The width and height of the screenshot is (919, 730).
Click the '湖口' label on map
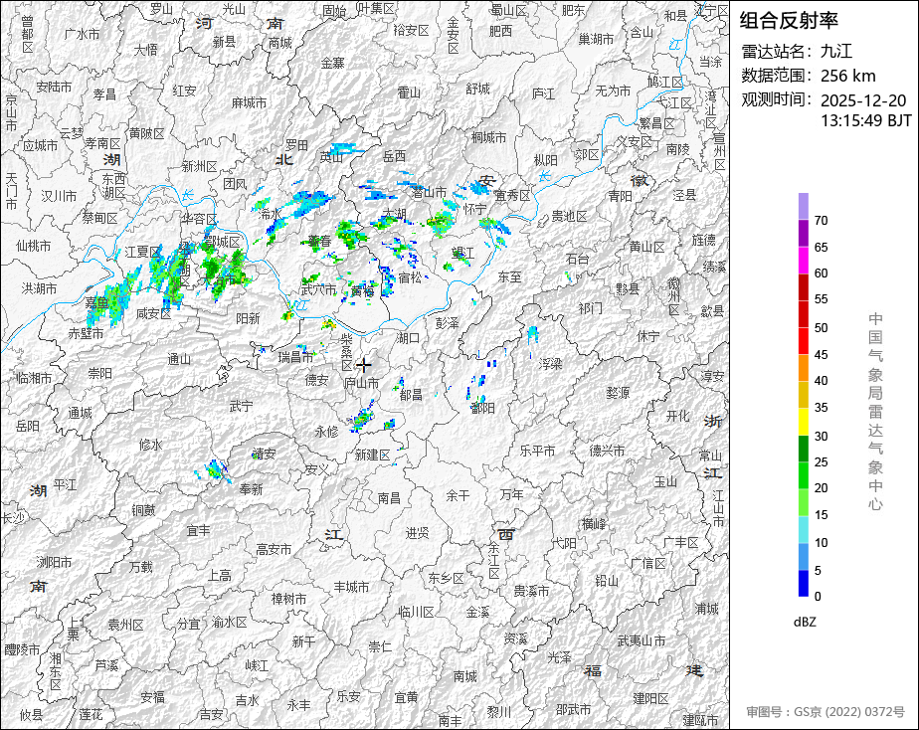(408, 337)
